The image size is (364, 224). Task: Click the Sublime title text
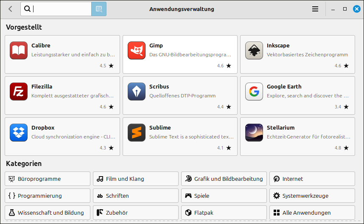[x=160, y=127]
